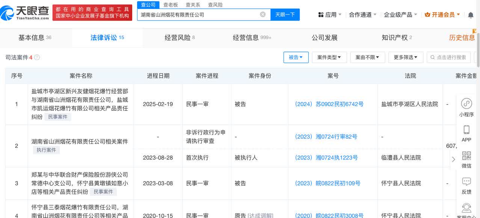
Task: Click the TianYanCha logo
Action: click(x=25, y=13)
